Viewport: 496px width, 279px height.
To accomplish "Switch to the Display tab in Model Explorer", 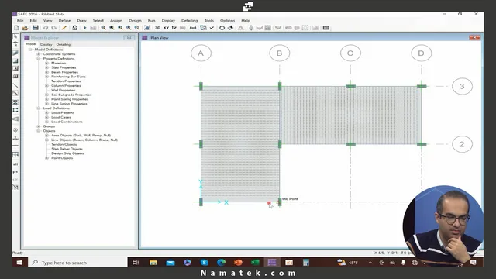I will coord(46,45).
